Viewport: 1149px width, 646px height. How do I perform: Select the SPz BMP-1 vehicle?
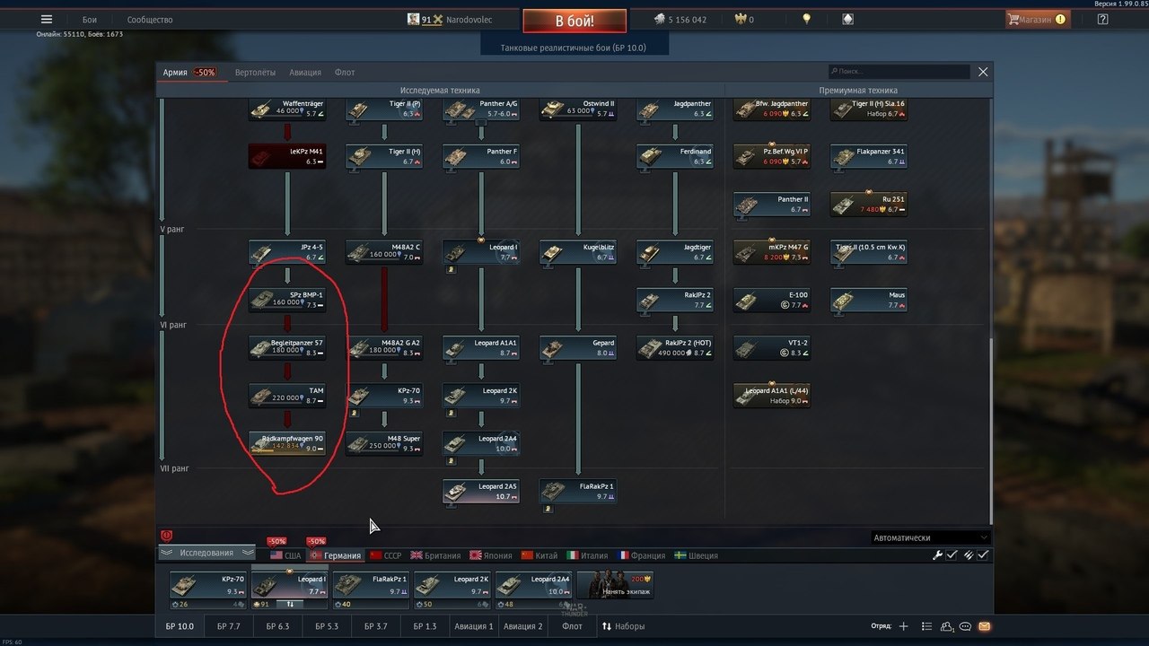coord(287,300)
